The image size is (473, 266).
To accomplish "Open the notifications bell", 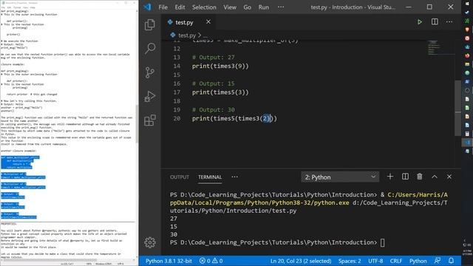I will [452, 261].
